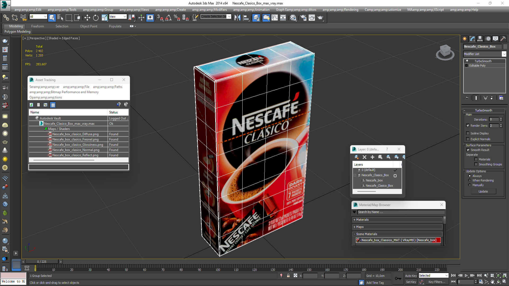
Task: Open Key Filters dialog
Action: 437,282
